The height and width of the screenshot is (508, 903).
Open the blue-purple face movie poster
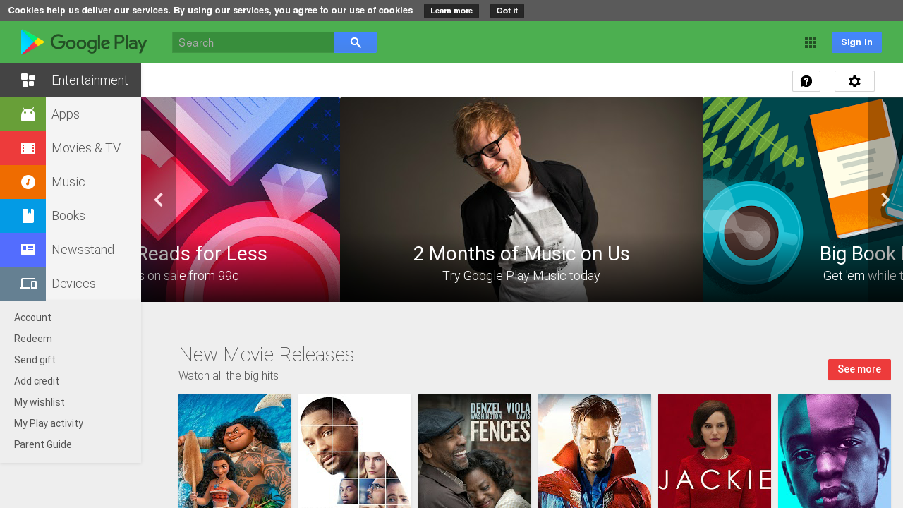pyautogui.click(x=835, y=451)
